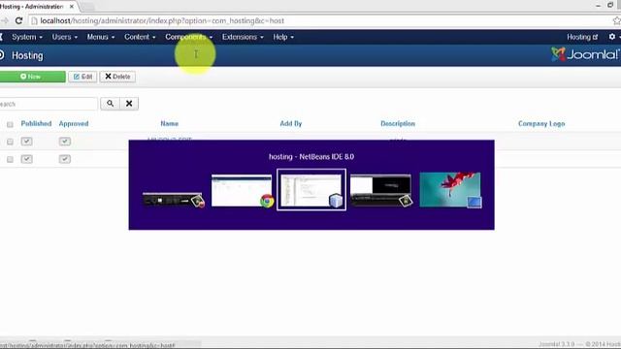Click the browser address bar URL

pos(162,20)
